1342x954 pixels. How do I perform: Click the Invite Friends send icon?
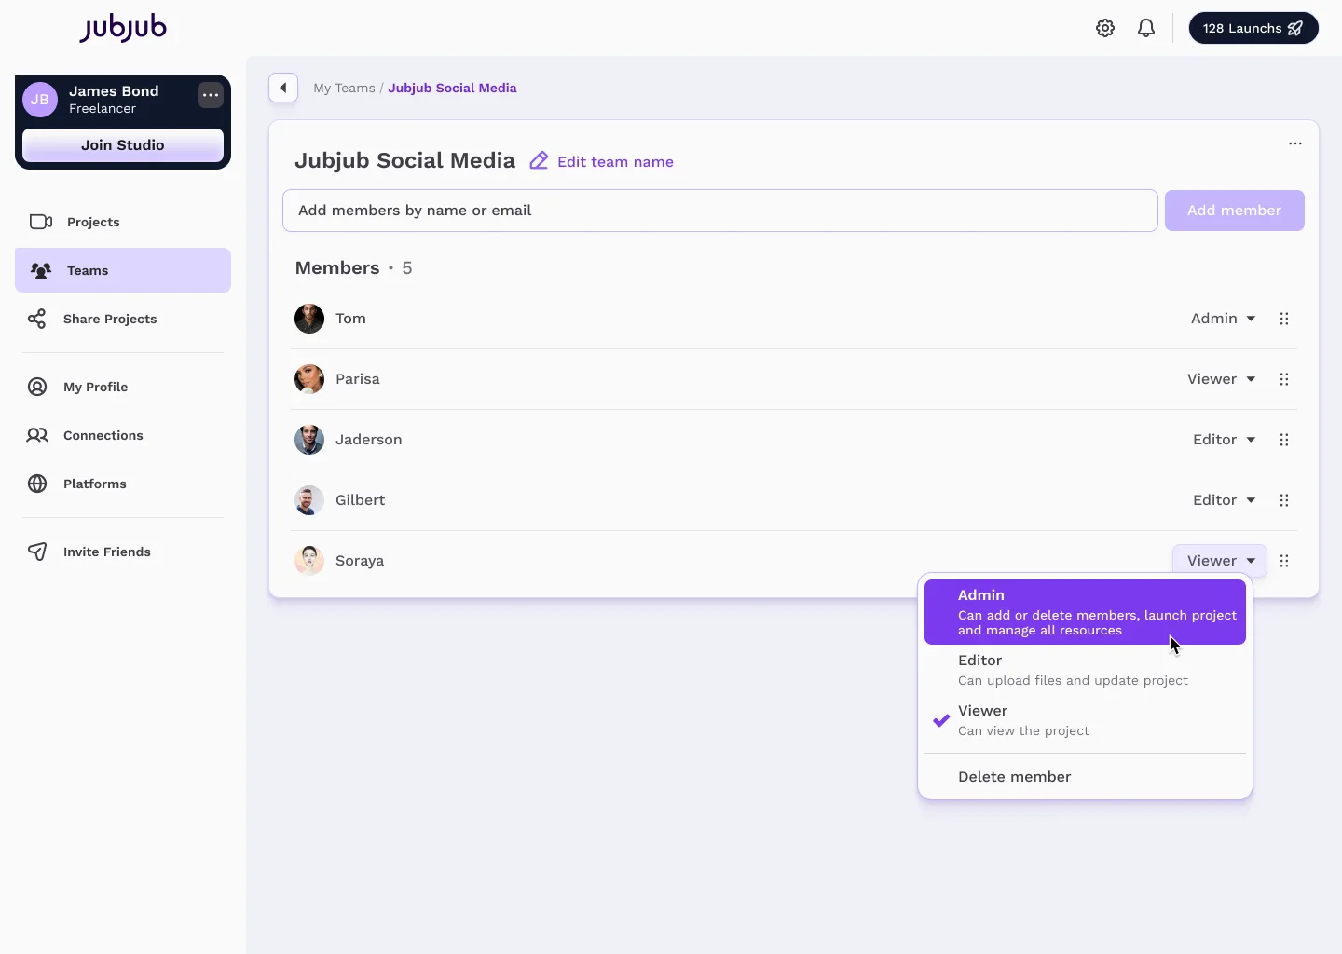tap(36, 552)
